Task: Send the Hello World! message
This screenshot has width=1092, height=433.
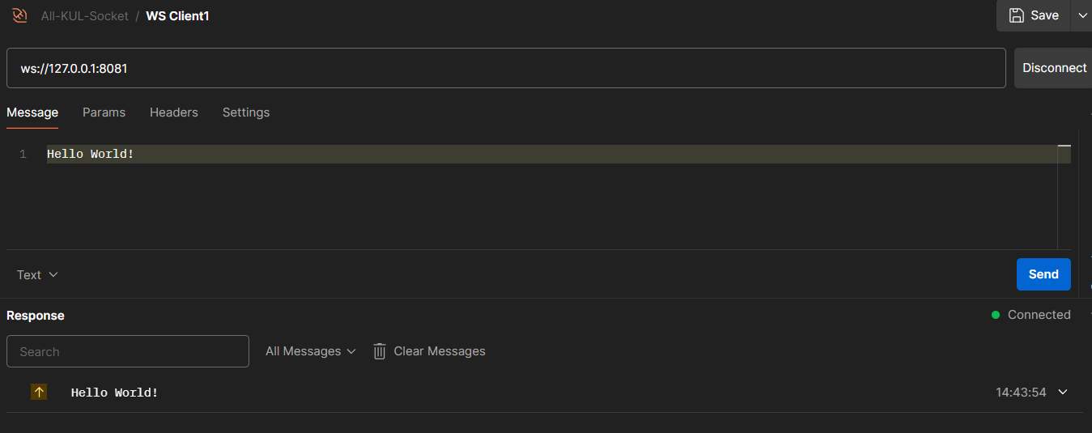Action: coord(1043,274)
